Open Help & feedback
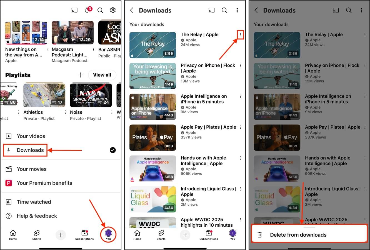 pyautogui.click(x=61, y=216)
